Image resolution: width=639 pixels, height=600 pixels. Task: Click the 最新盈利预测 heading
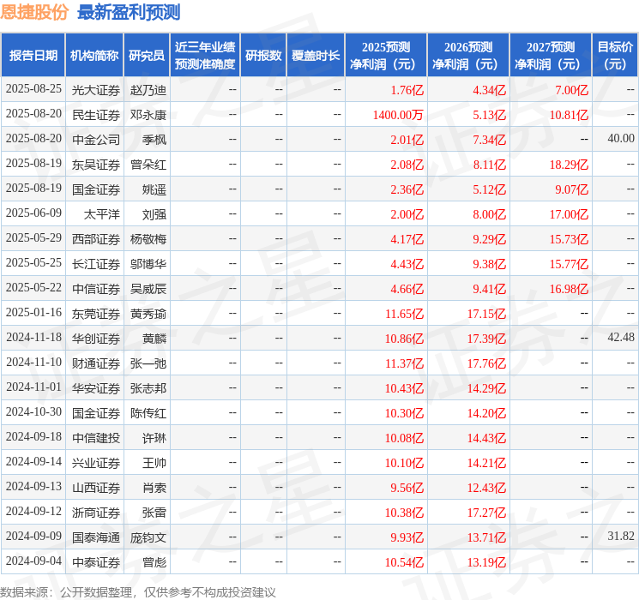click(129, 12)
